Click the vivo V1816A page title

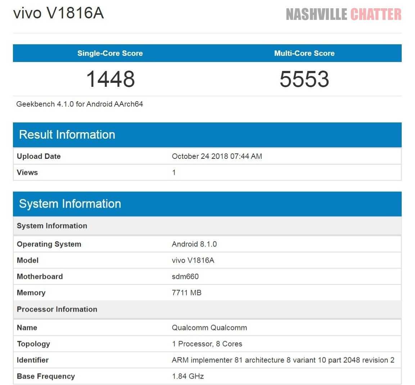click(59, 13)
